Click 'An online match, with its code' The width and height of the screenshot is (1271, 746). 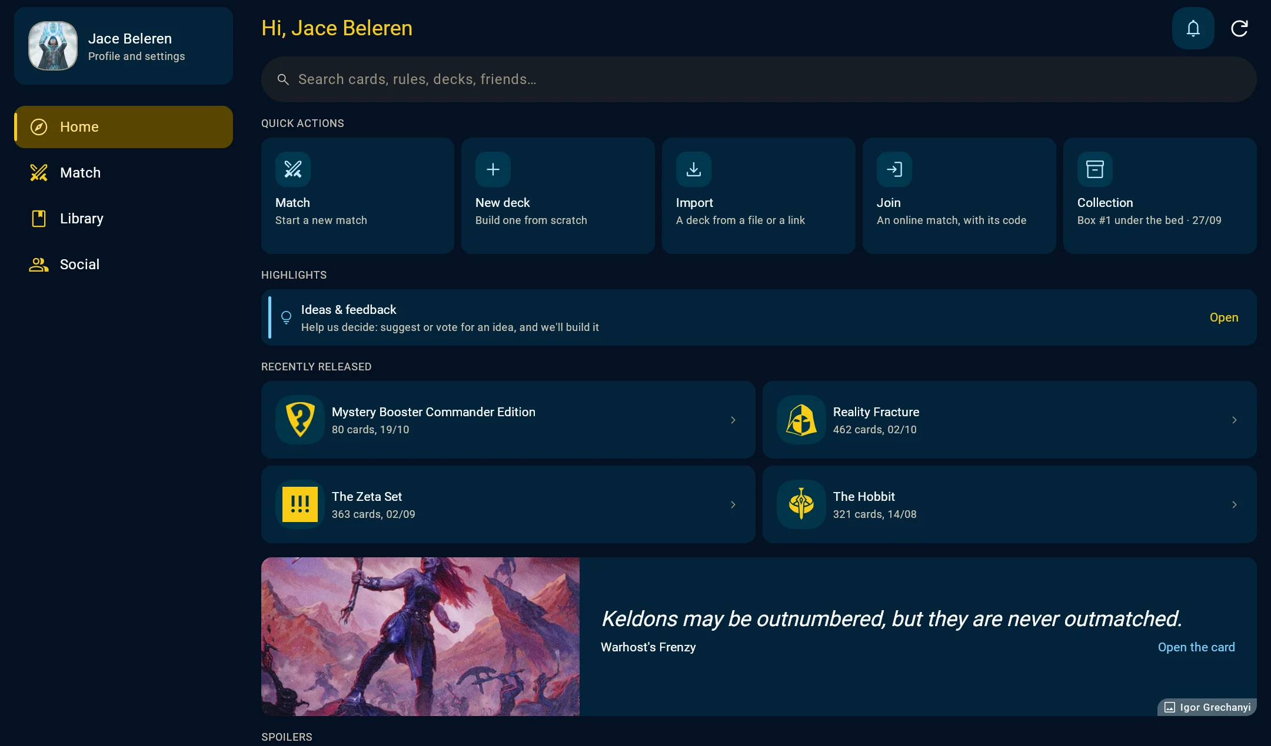click(951, 220)
